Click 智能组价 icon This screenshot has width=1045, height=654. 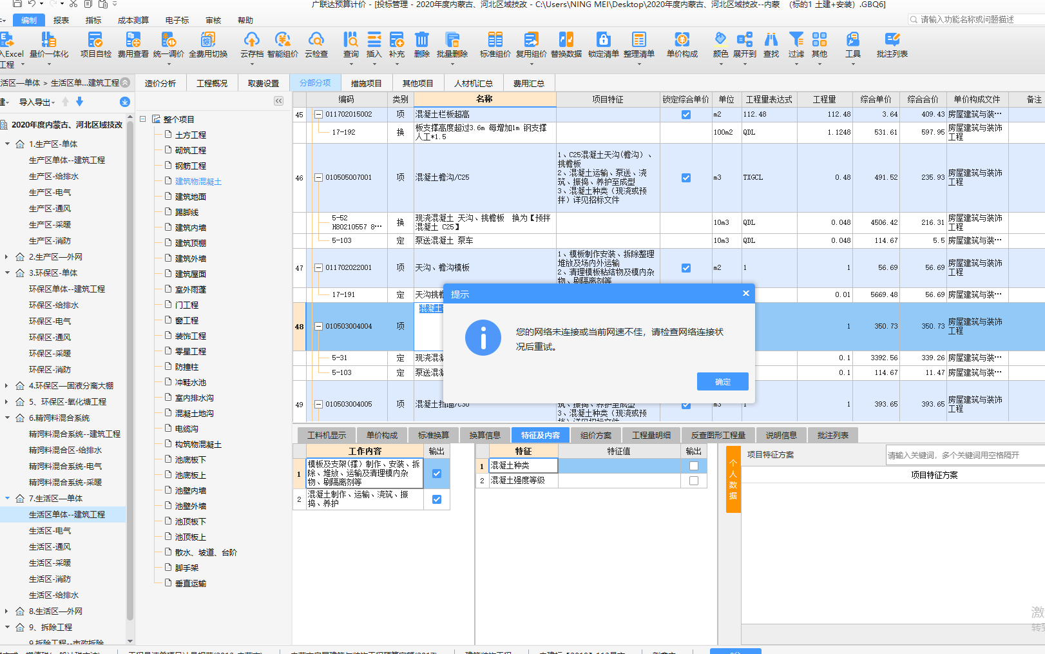282,44
